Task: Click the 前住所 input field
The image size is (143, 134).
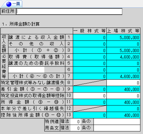Action: pos(69,11)
